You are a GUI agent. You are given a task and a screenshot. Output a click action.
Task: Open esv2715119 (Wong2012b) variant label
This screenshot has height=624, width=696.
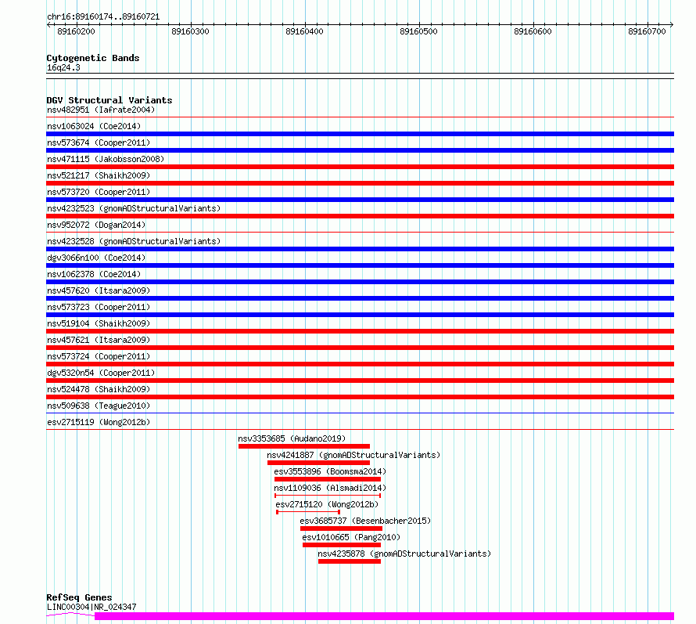pos(99,422)
